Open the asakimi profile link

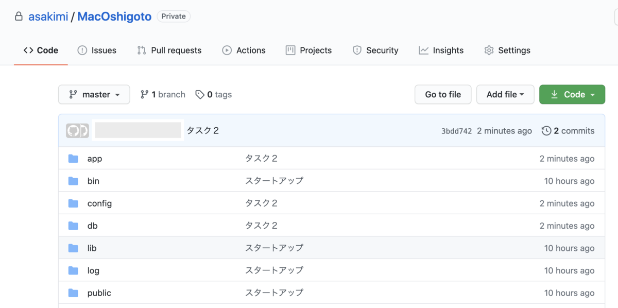click(x=48, y=16)
